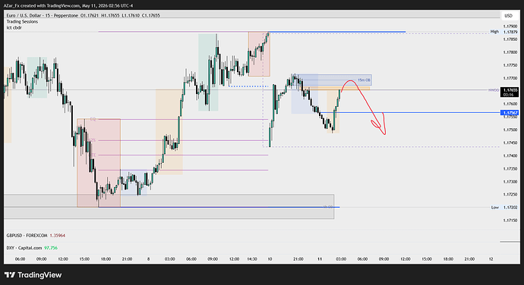
Task: Open the USD currency selector
Action: click(x=508, y=16)
